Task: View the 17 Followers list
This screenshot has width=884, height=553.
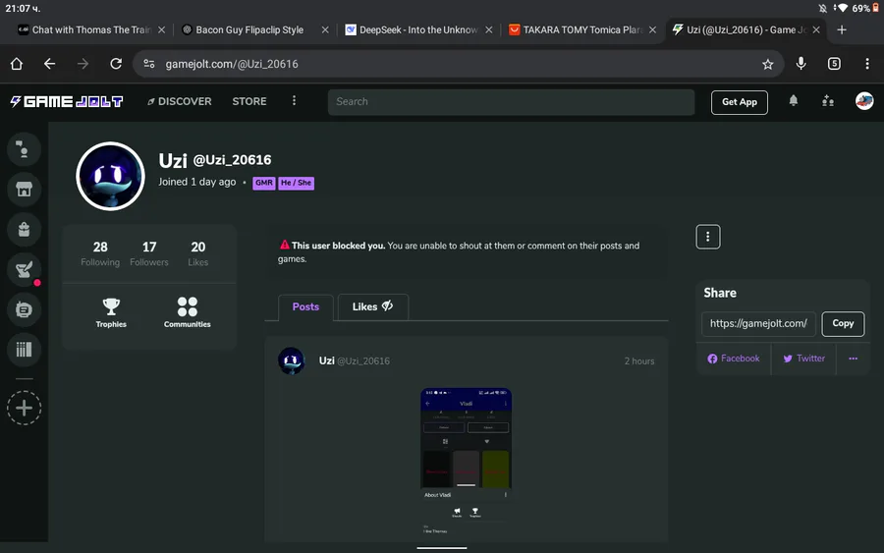Action: tap(149, 253)
